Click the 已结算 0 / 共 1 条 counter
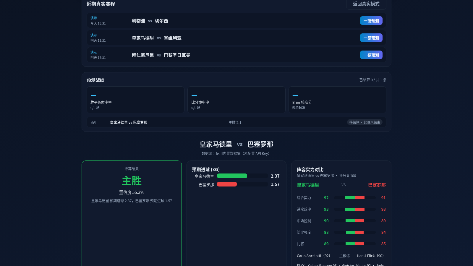Screen dimensions: 473x266 tap(373, 80)
